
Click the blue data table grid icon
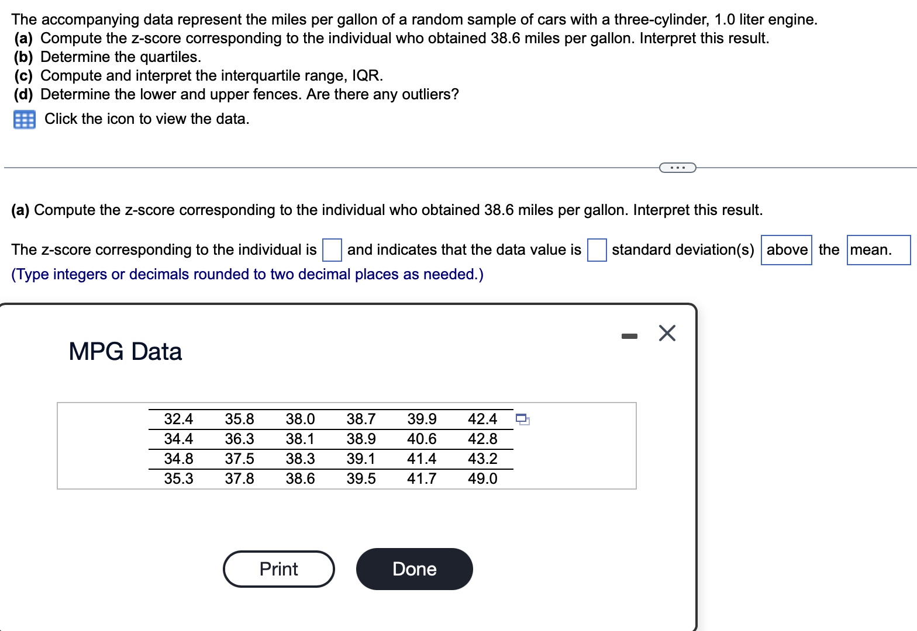click(x=24, y=119)
